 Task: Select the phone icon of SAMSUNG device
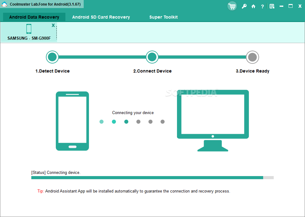(x=29, y=29)
